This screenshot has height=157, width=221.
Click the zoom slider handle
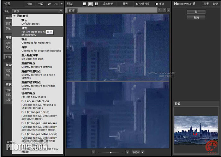[x=110, y=152]
